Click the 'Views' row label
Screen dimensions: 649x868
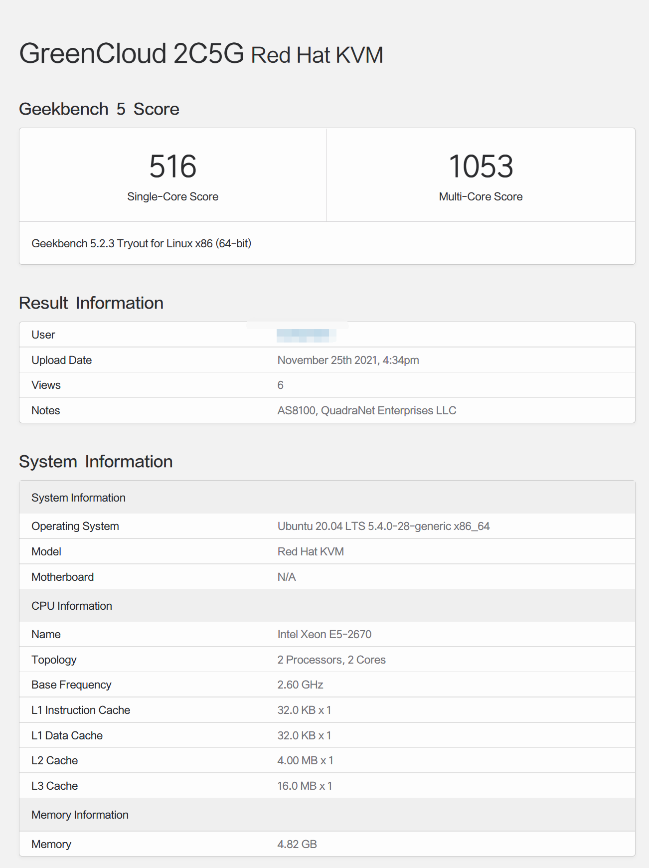(46, 385)
